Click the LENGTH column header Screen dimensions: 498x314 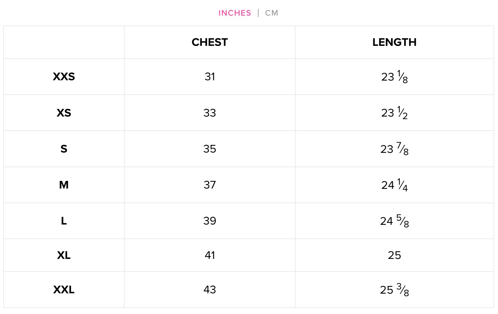[394, 42]
